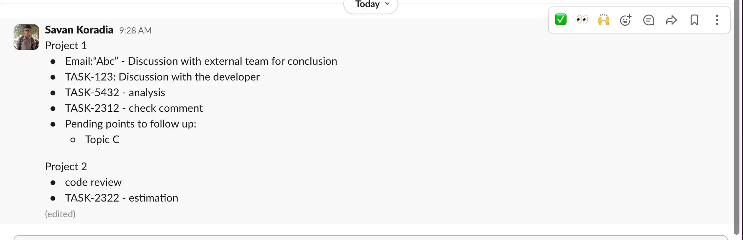React with the green check mark emoji
This screenshot has height=240, width=743.
point(560,19)
